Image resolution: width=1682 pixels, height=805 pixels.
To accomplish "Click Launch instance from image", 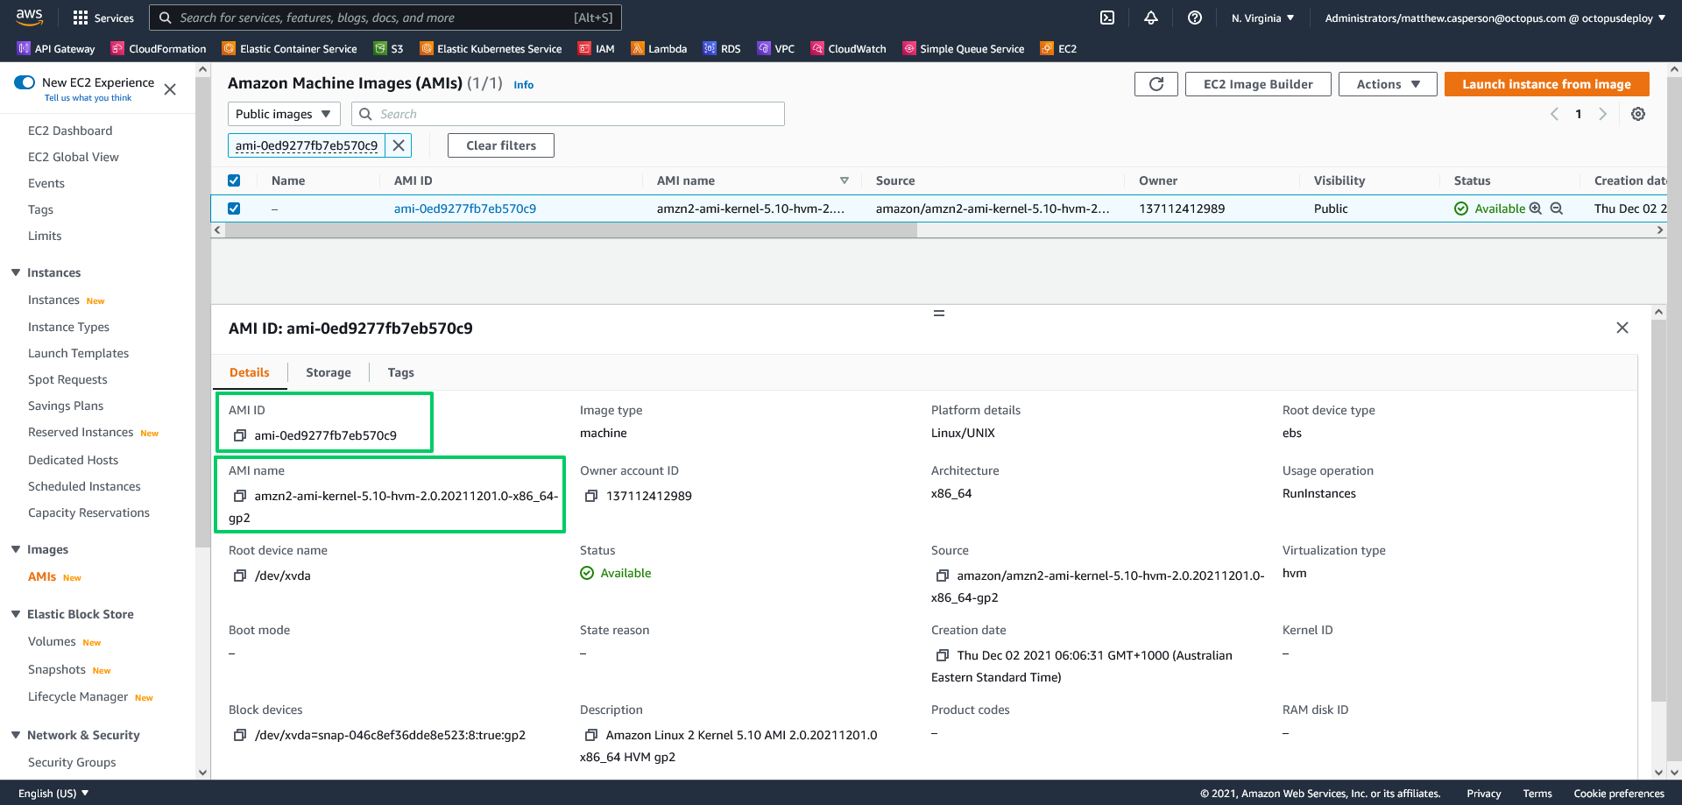I will (x=1546, y=84).
